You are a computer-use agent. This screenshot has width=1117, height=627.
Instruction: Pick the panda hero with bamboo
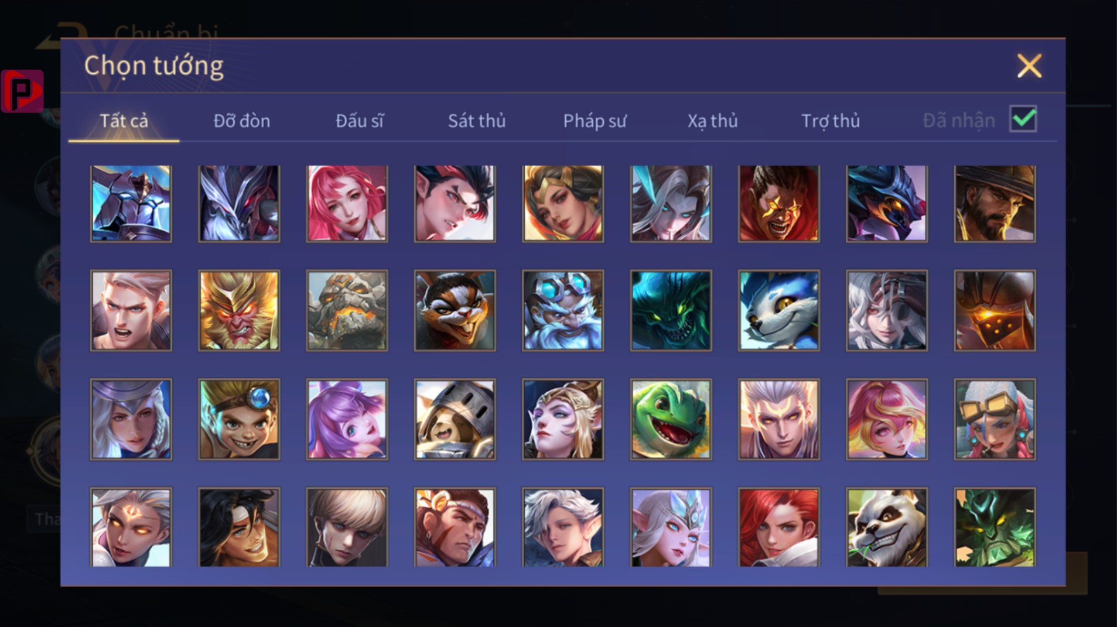point(886,527)
